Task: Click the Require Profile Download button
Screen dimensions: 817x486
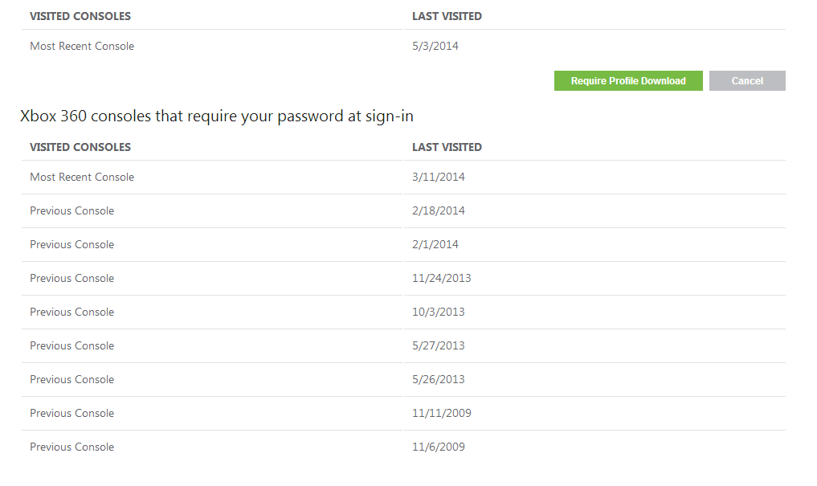Action: coord(627,81)
